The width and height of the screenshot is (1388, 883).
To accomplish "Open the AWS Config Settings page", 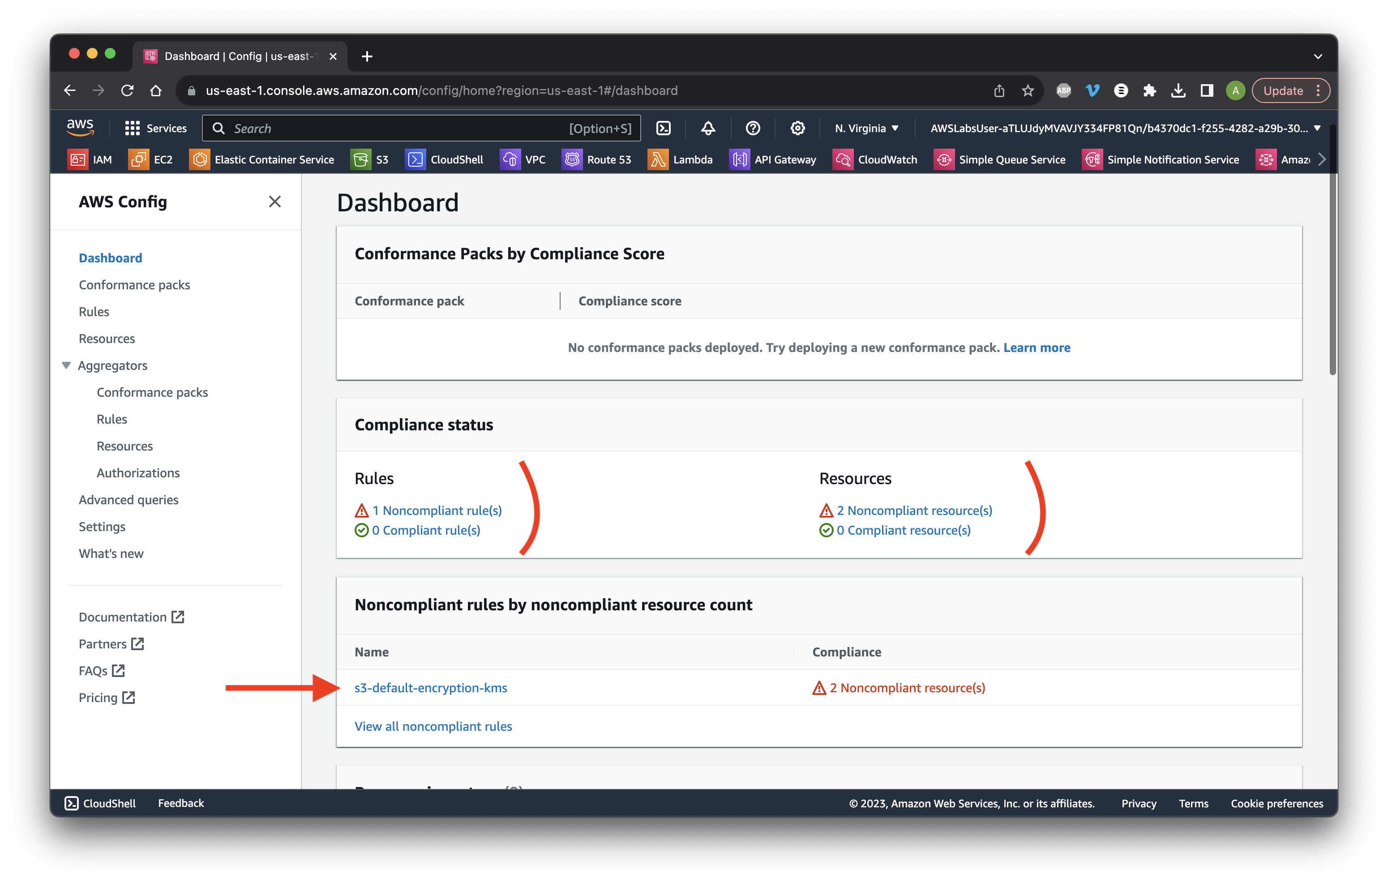I will (102, 527).
